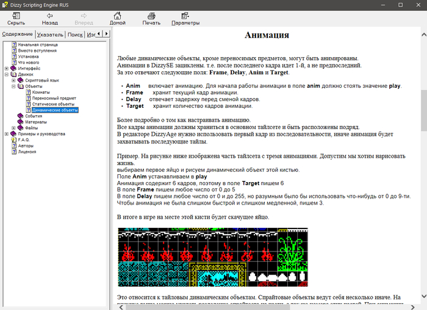Click the horizontal scroll right arrow

coord(412,307)
